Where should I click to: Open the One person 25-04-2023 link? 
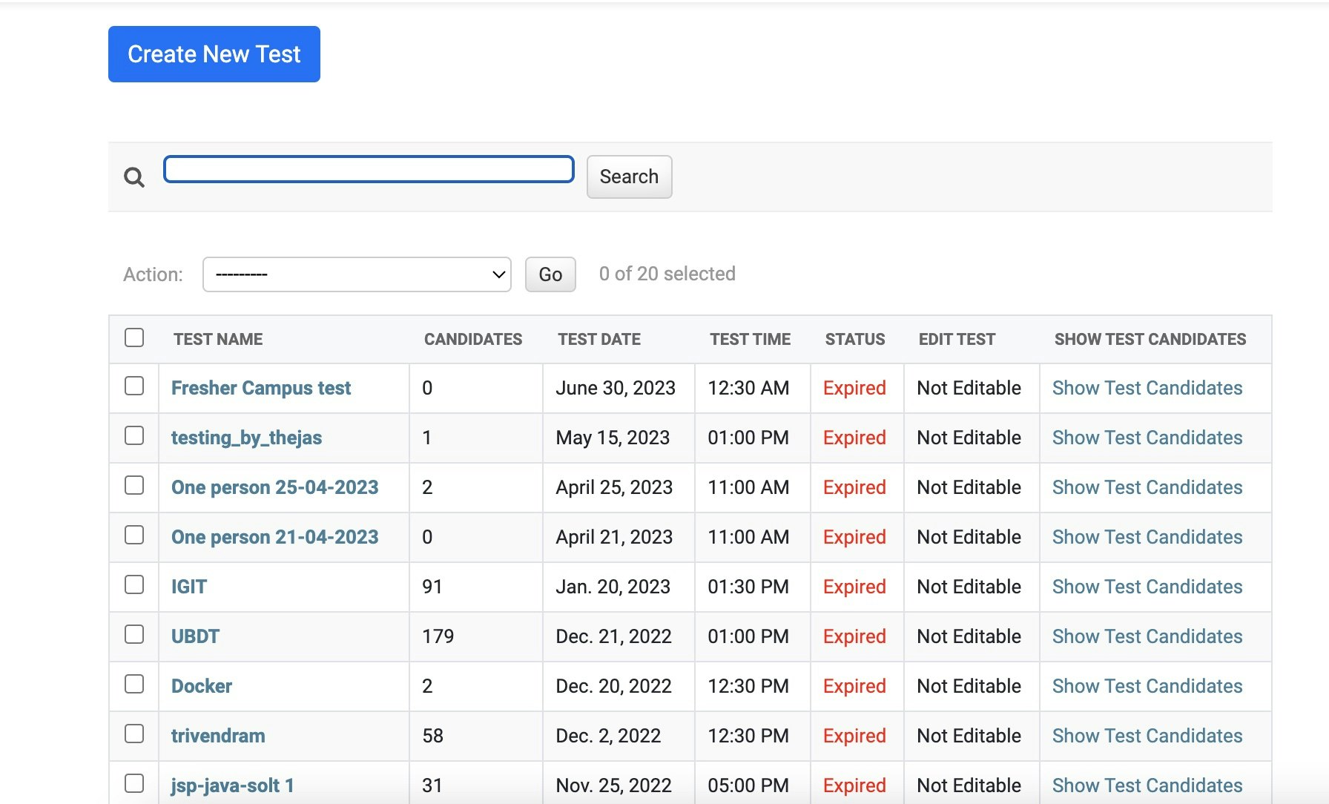click(x=275, y=487)
